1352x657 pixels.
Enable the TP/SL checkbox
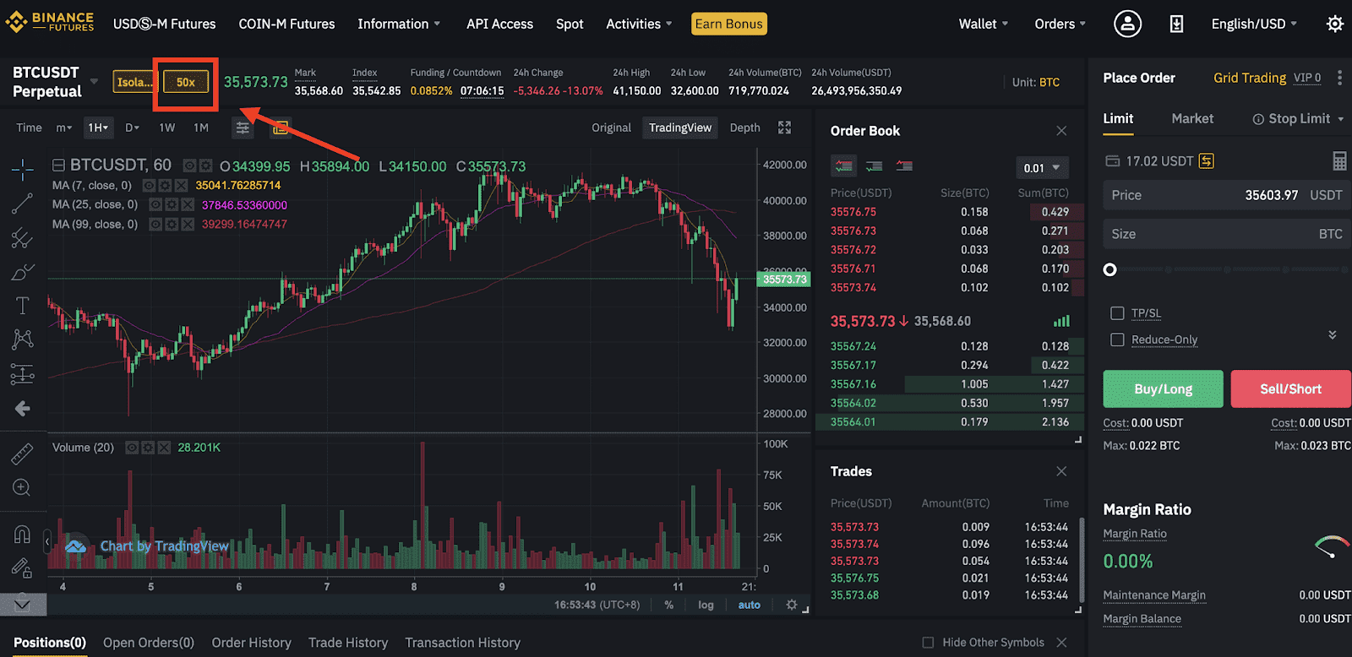click(x=1117, y=313)
